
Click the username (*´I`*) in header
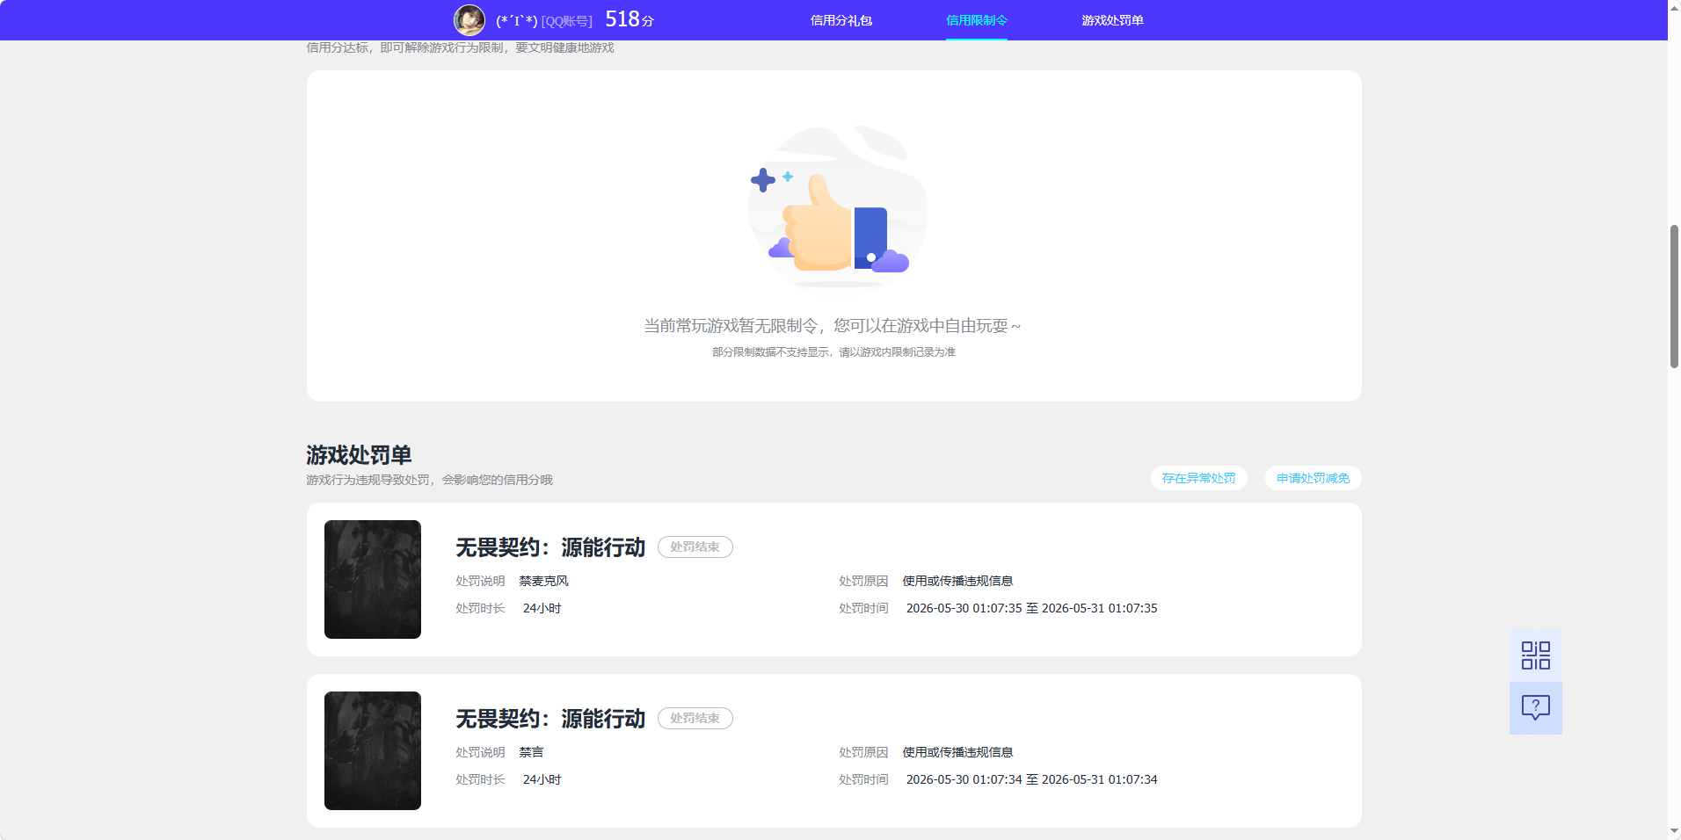[x=516, y=21]
